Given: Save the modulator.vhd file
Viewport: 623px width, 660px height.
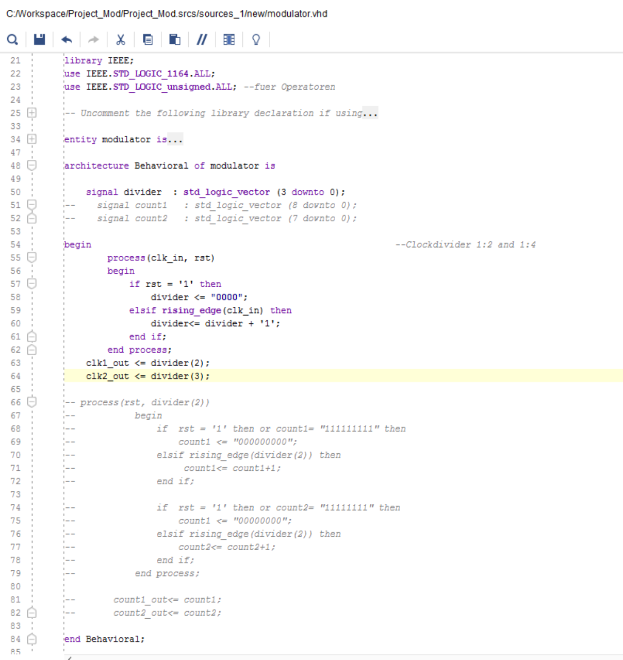Looking at the screenshot, I should click(39, 39).
